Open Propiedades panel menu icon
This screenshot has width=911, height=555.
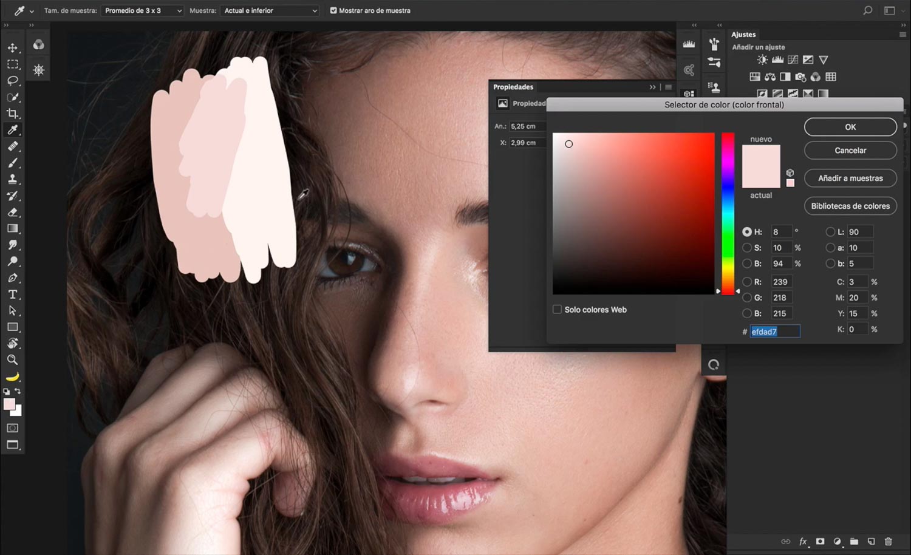point(668,87)
